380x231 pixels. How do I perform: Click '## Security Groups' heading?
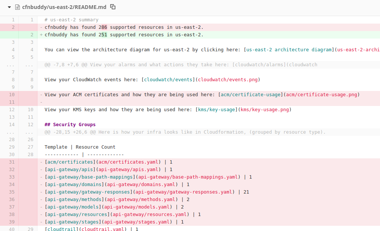point(70,125)
